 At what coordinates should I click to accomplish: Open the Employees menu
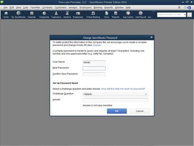[86, 7]
